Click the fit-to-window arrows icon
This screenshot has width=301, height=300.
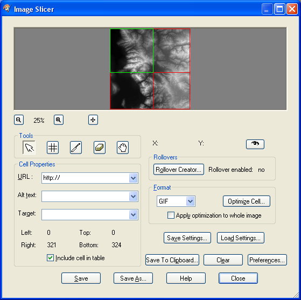(x=93, y=120)
